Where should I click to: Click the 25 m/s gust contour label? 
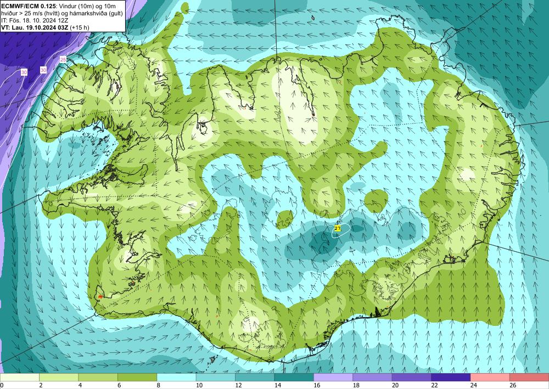pyautogui.click(x=63, y=59)
